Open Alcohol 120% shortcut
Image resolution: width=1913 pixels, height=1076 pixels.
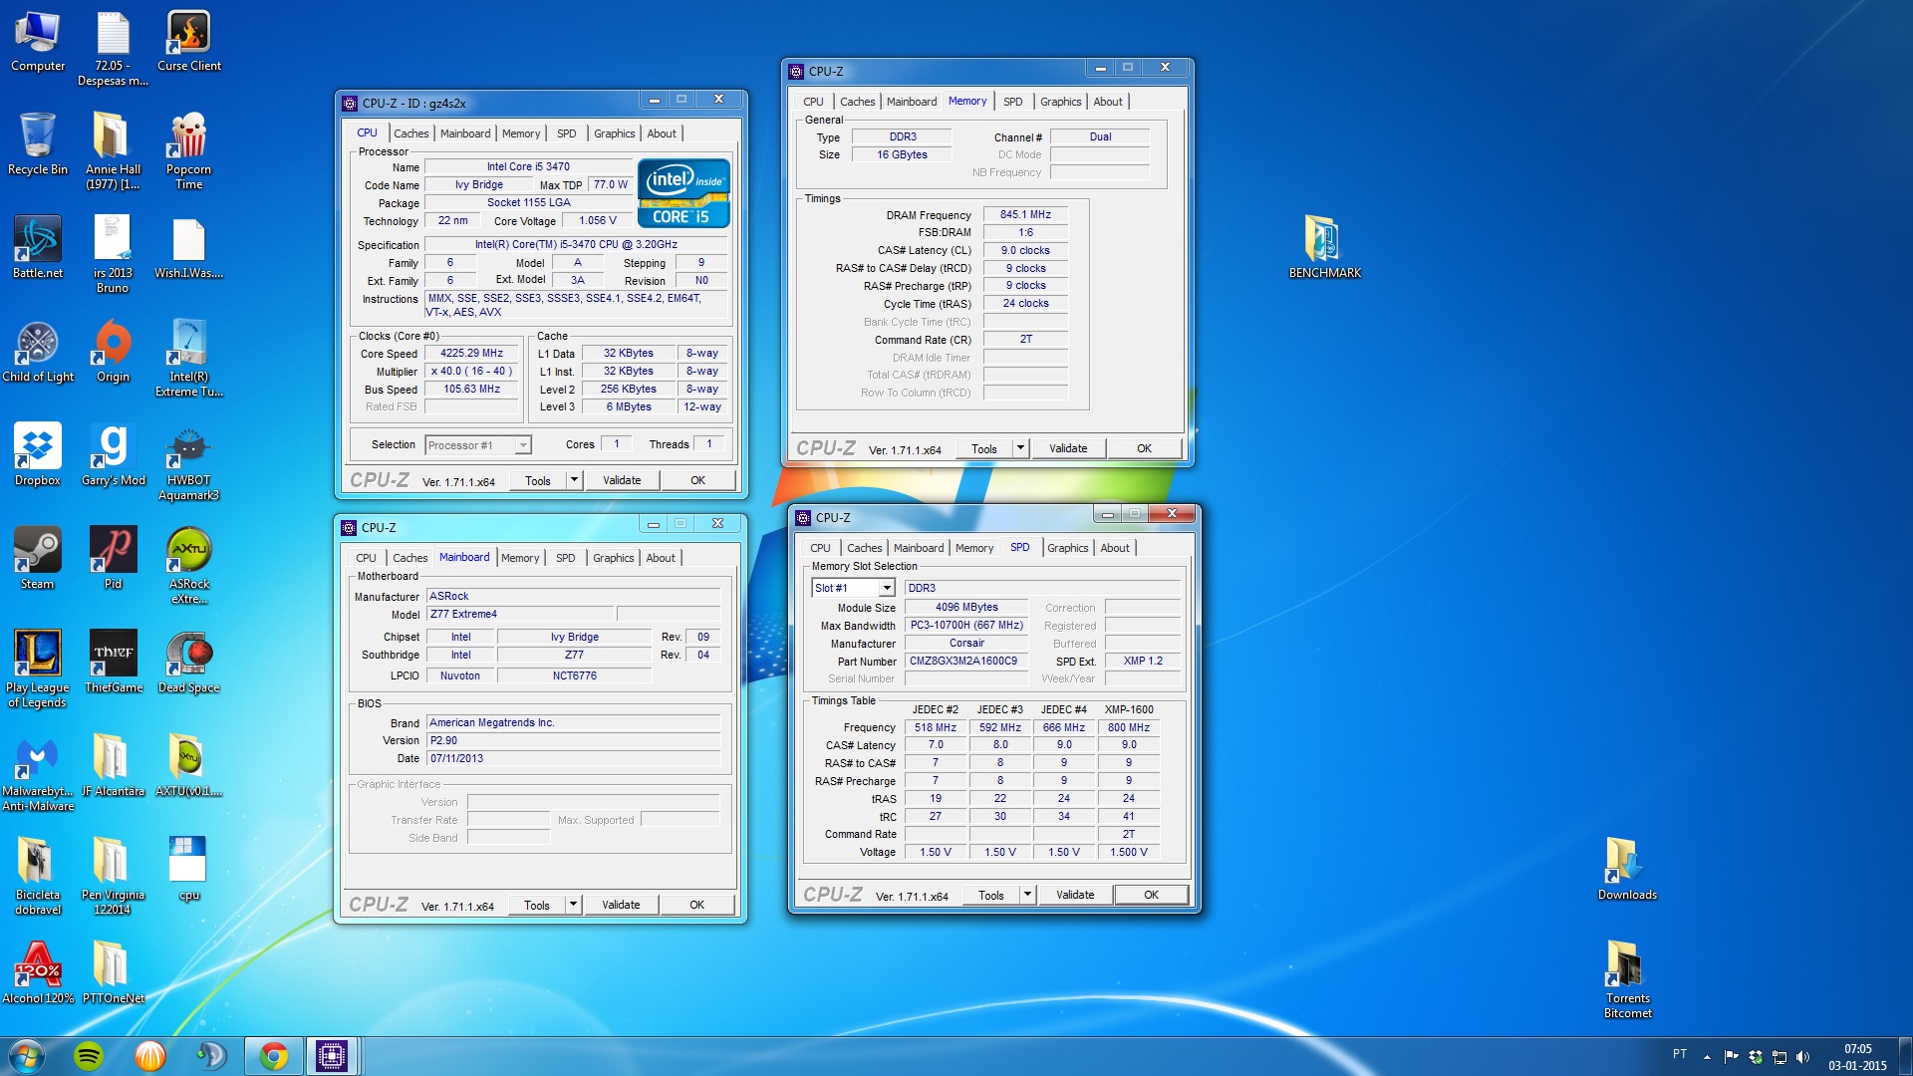[x=38, y=974]
